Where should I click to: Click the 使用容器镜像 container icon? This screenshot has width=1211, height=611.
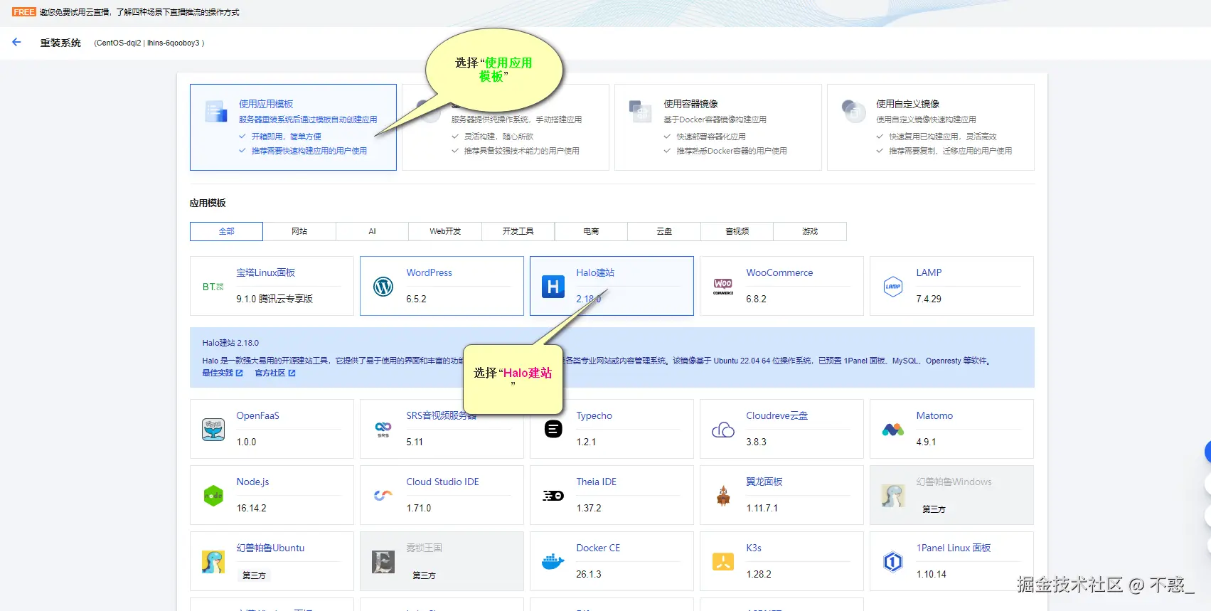641,111
